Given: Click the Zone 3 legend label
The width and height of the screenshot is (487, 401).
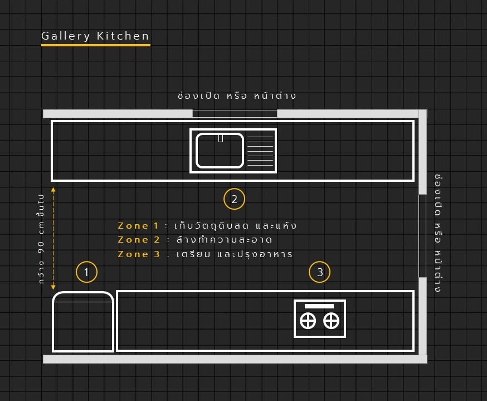Looking at the screenshot, I should click(x=139, y=254).
